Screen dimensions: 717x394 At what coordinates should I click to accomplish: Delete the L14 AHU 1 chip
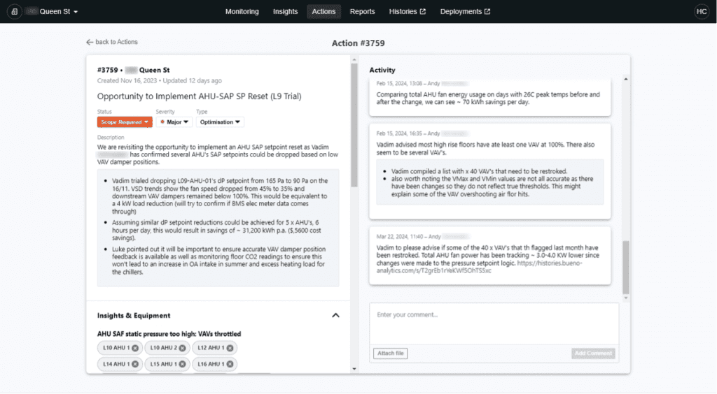tap(135, 364)
